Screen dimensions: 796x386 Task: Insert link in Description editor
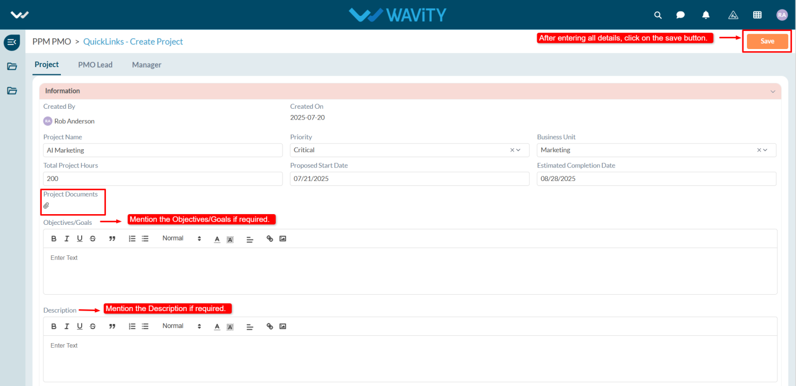point(269,326)
